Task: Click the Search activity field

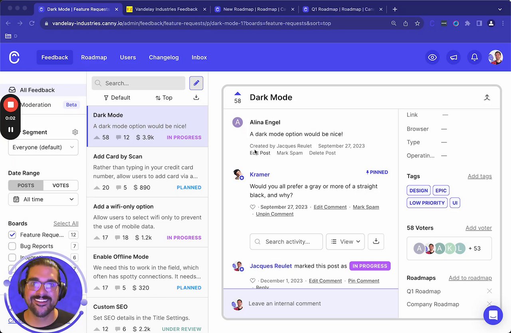Action: pyautogui.click(x=286, y=242)
